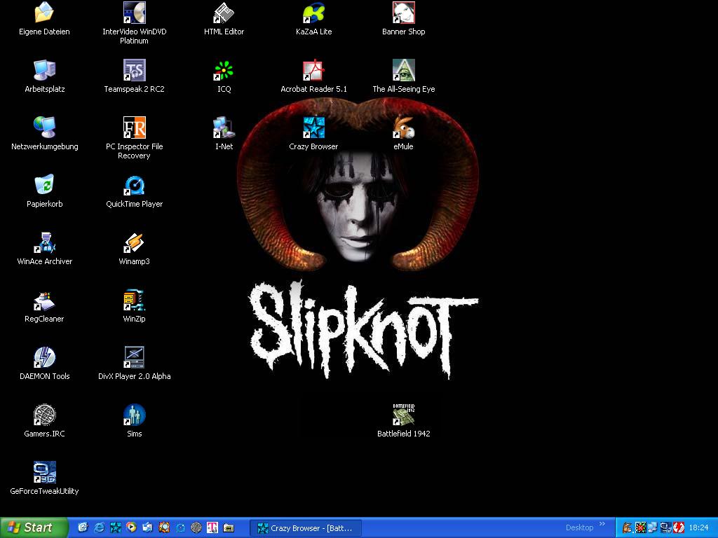Click the system clock showing 18:24

pos(698,528)
